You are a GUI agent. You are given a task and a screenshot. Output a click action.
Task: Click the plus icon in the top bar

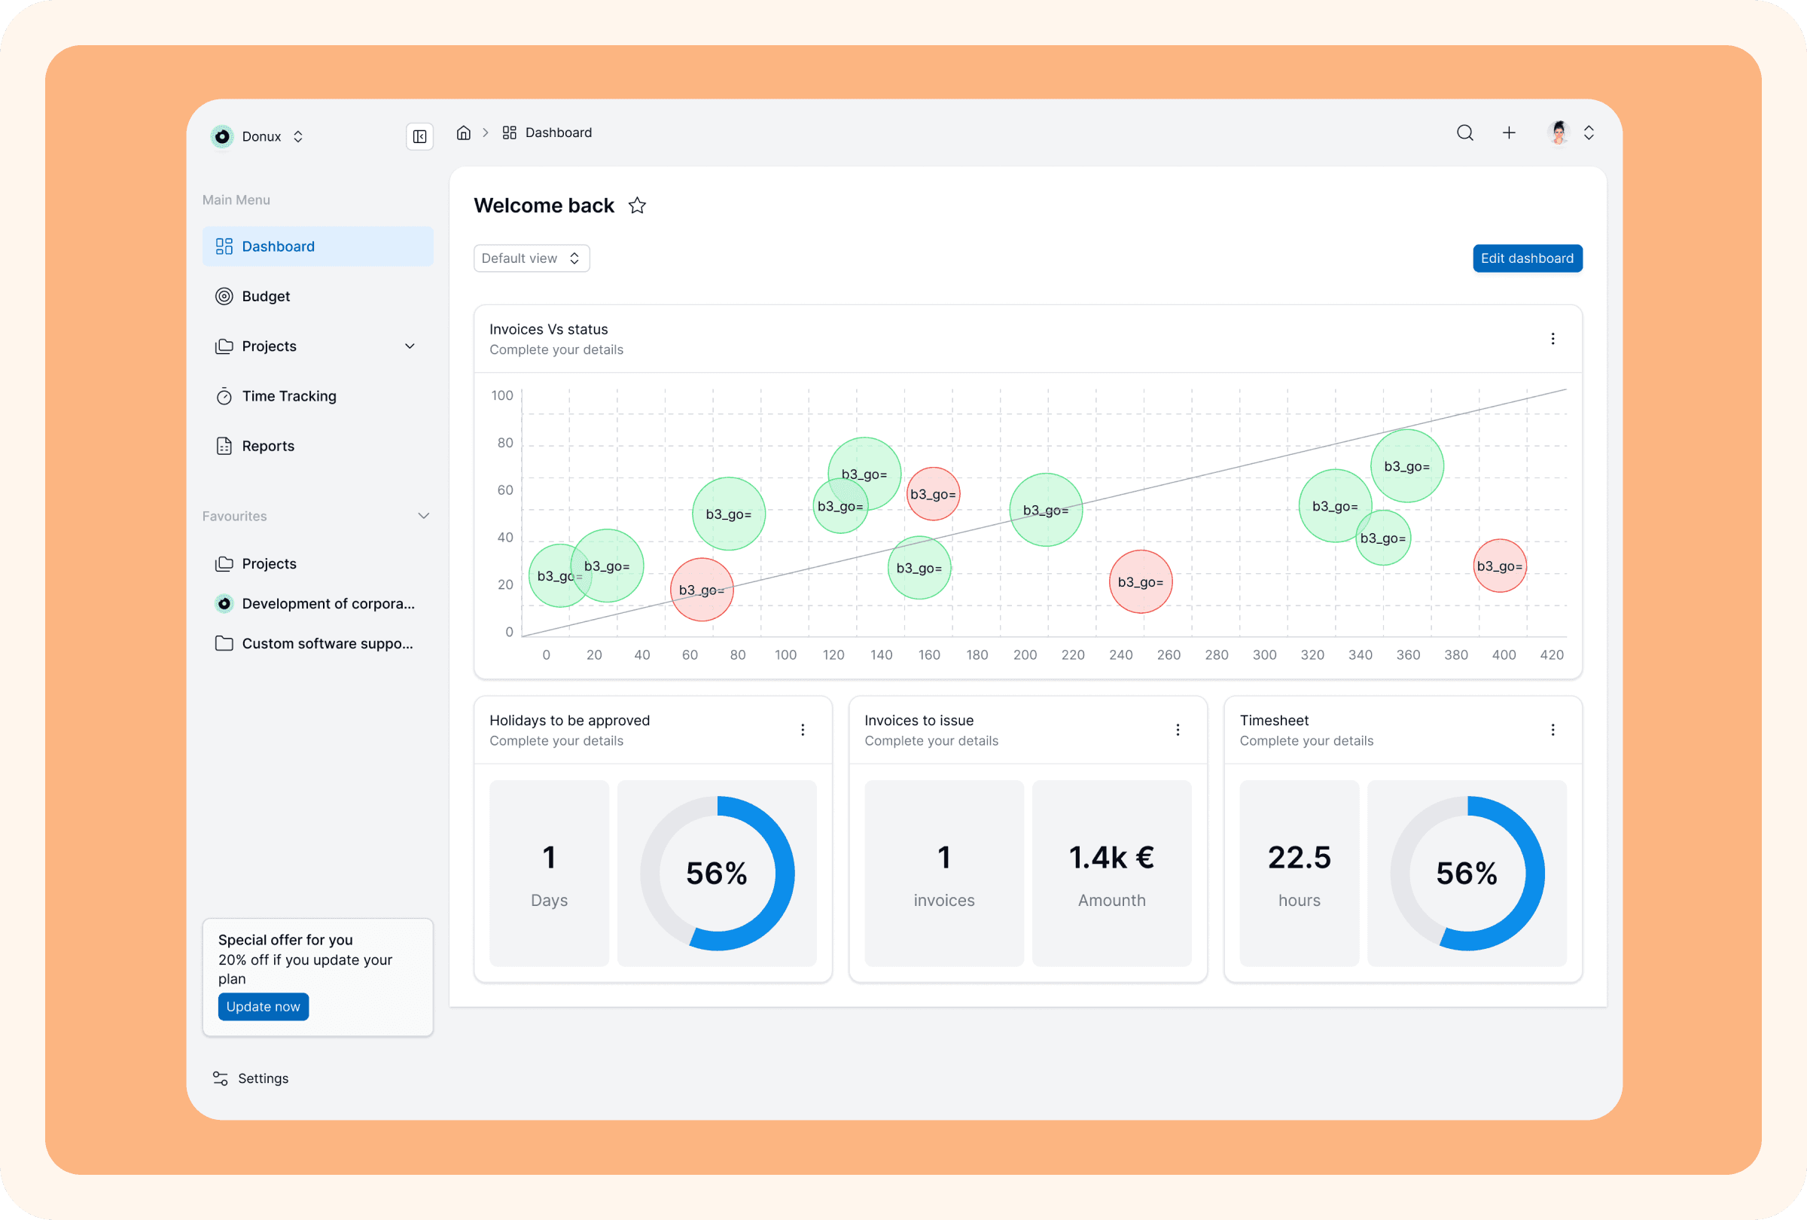tap(1509, 133)
